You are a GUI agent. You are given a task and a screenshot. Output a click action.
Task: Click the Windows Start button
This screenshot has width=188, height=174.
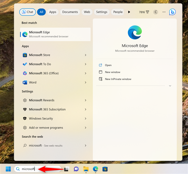coord(8,169)
